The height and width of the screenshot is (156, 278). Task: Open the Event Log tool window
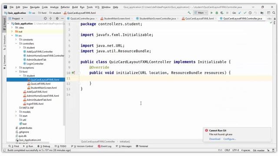[105, 146]
